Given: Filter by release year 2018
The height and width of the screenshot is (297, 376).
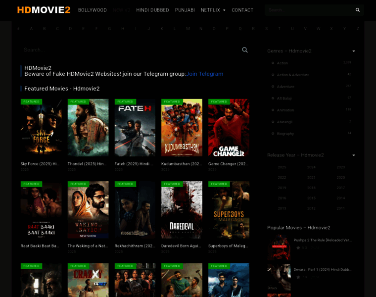Looking at the screenshot, I should pos(311,188).
